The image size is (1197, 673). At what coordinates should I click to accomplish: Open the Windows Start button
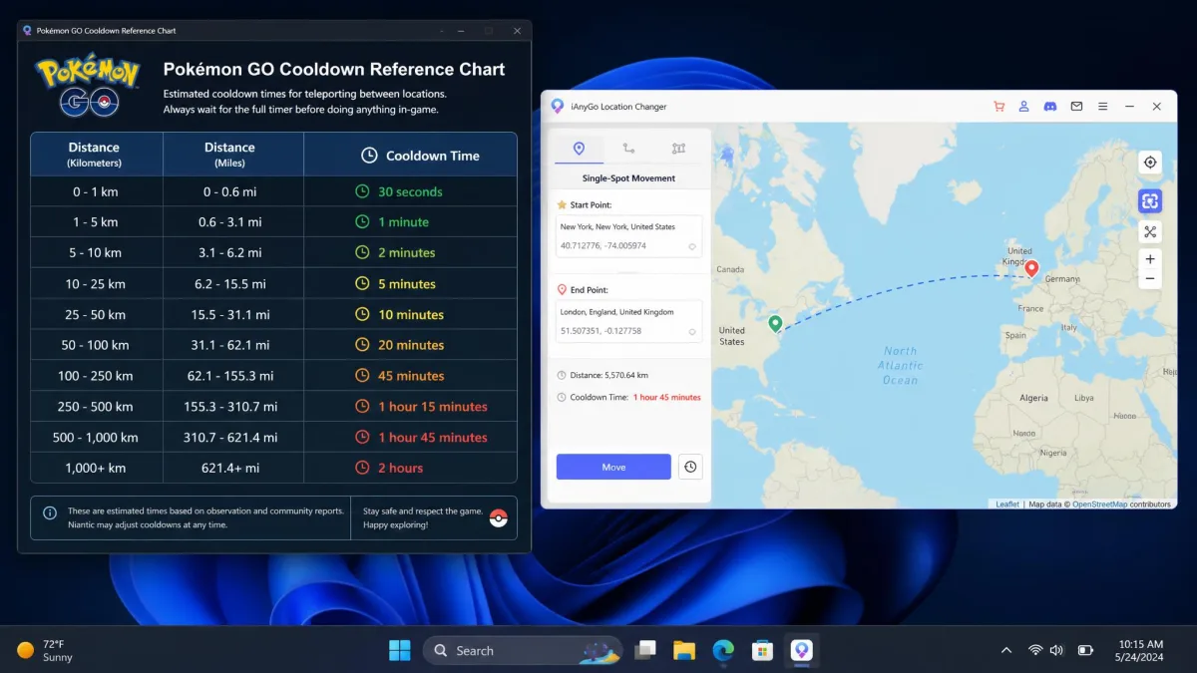click(x=400, y=650)
